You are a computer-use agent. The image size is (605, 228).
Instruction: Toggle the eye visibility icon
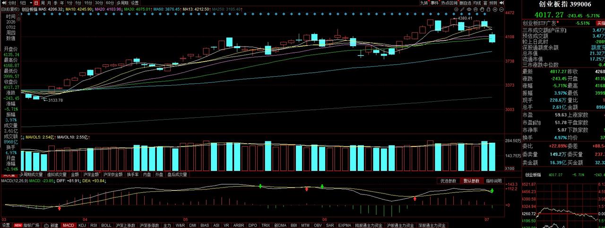click(469, 9)
